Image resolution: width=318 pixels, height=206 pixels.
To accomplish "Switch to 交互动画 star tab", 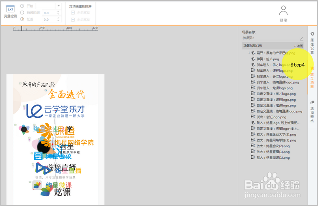I will [x=312, y=77].
